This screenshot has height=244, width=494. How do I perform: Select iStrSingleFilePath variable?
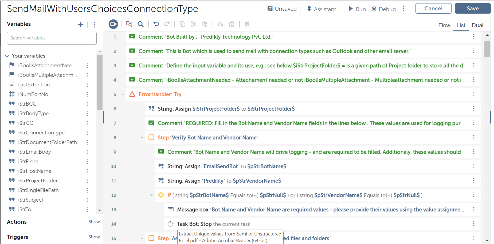(x=38, y=190)
